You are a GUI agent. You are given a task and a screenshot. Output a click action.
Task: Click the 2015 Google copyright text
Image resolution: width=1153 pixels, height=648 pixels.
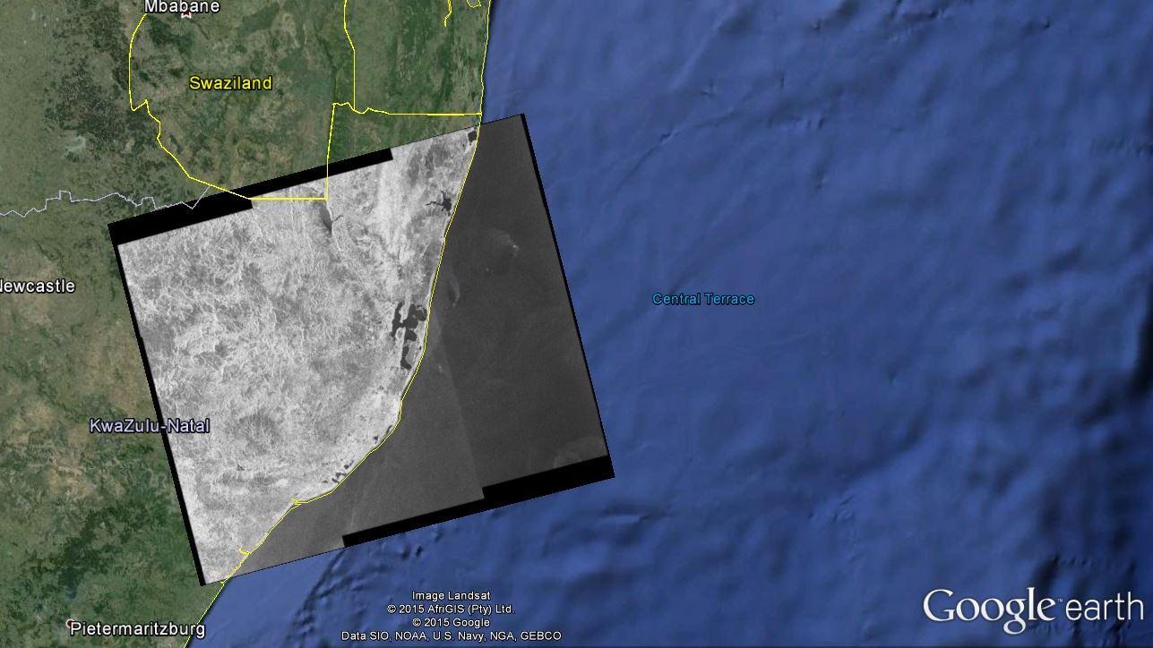451,622
